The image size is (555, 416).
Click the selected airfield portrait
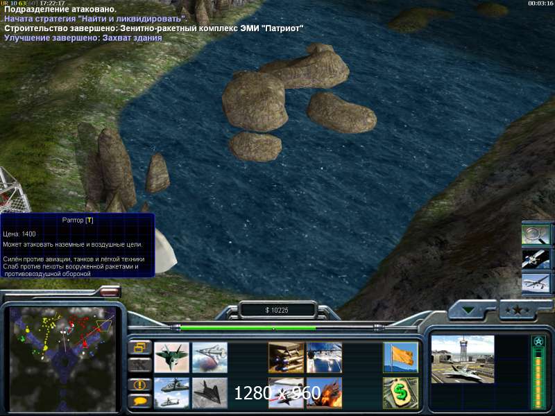(x=463, y=359)
